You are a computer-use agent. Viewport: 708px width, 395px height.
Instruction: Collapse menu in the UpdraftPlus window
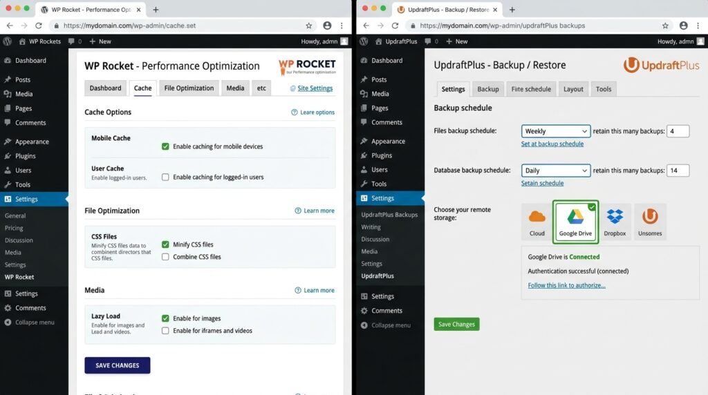tap(386, 325)
